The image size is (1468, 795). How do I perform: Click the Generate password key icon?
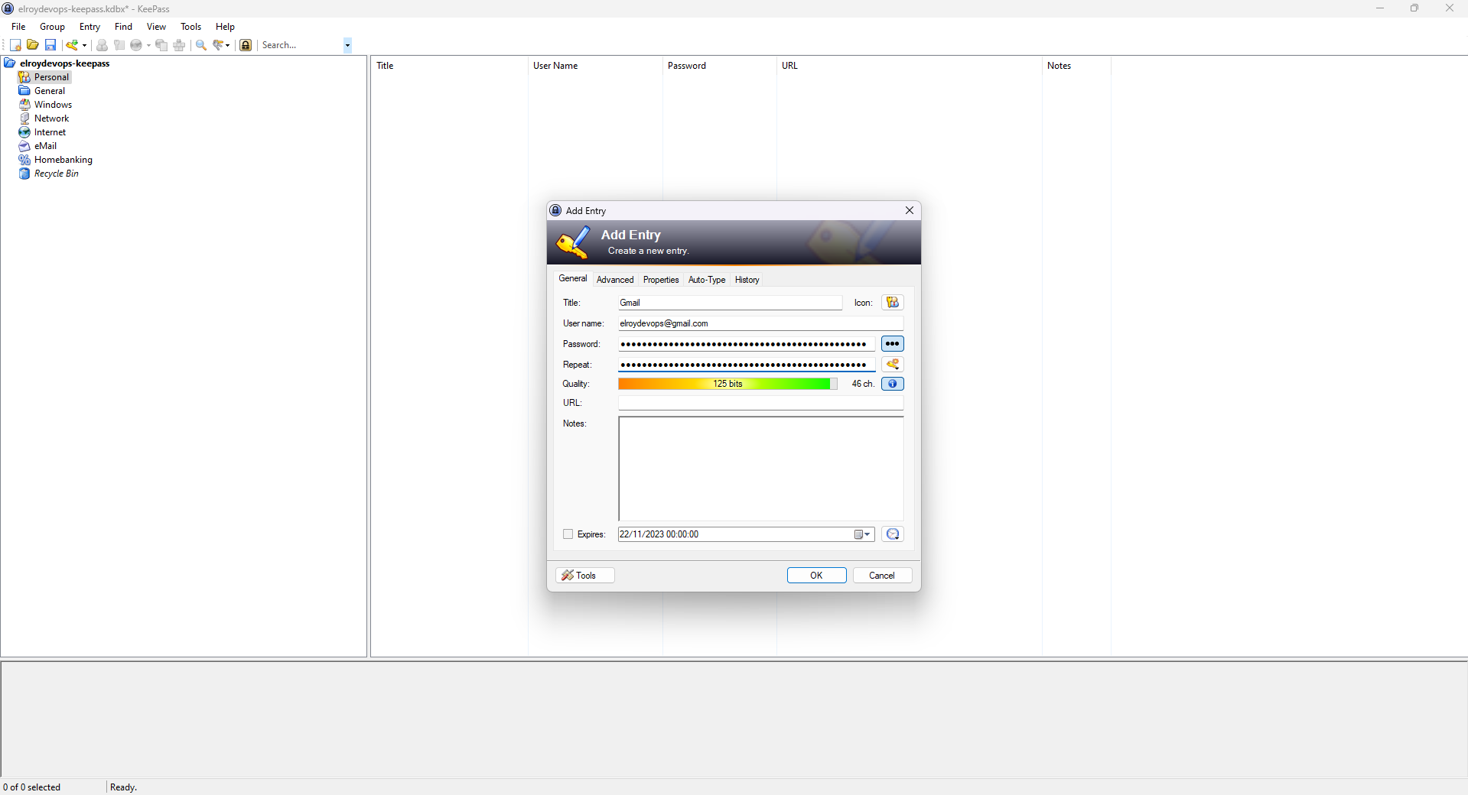893,365
